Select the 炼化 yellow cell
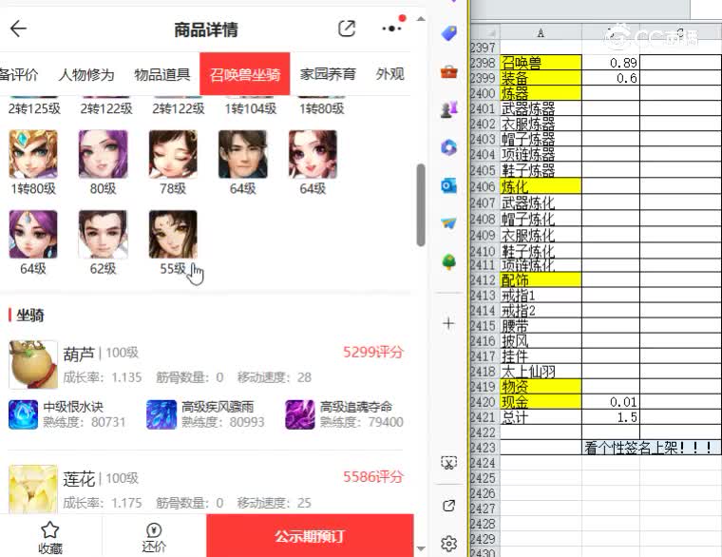 tap(541, 186)
